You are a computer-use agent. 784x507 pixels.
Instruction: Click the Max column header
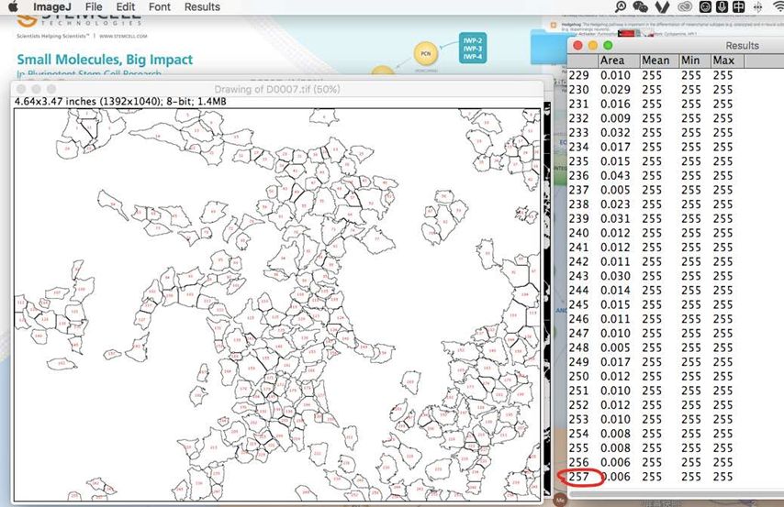pos(727,61)
